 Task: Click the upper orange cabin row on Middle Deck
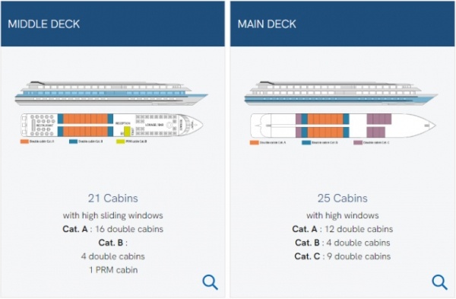pyautogui.click(x=85, y=119)
